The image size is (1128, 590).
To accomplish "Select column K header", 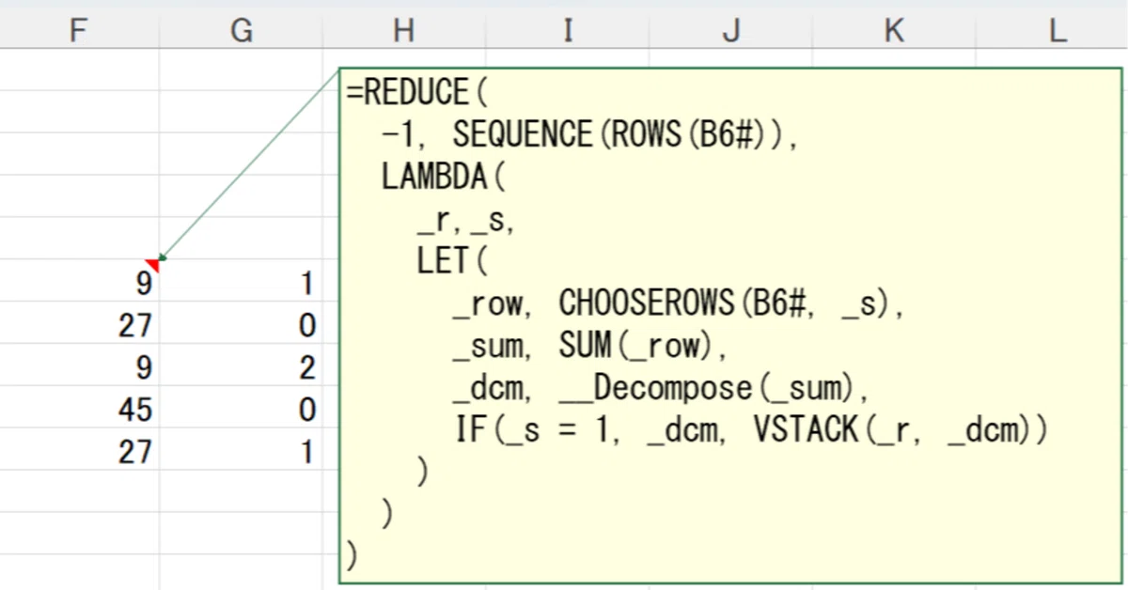I will [894, 30].
